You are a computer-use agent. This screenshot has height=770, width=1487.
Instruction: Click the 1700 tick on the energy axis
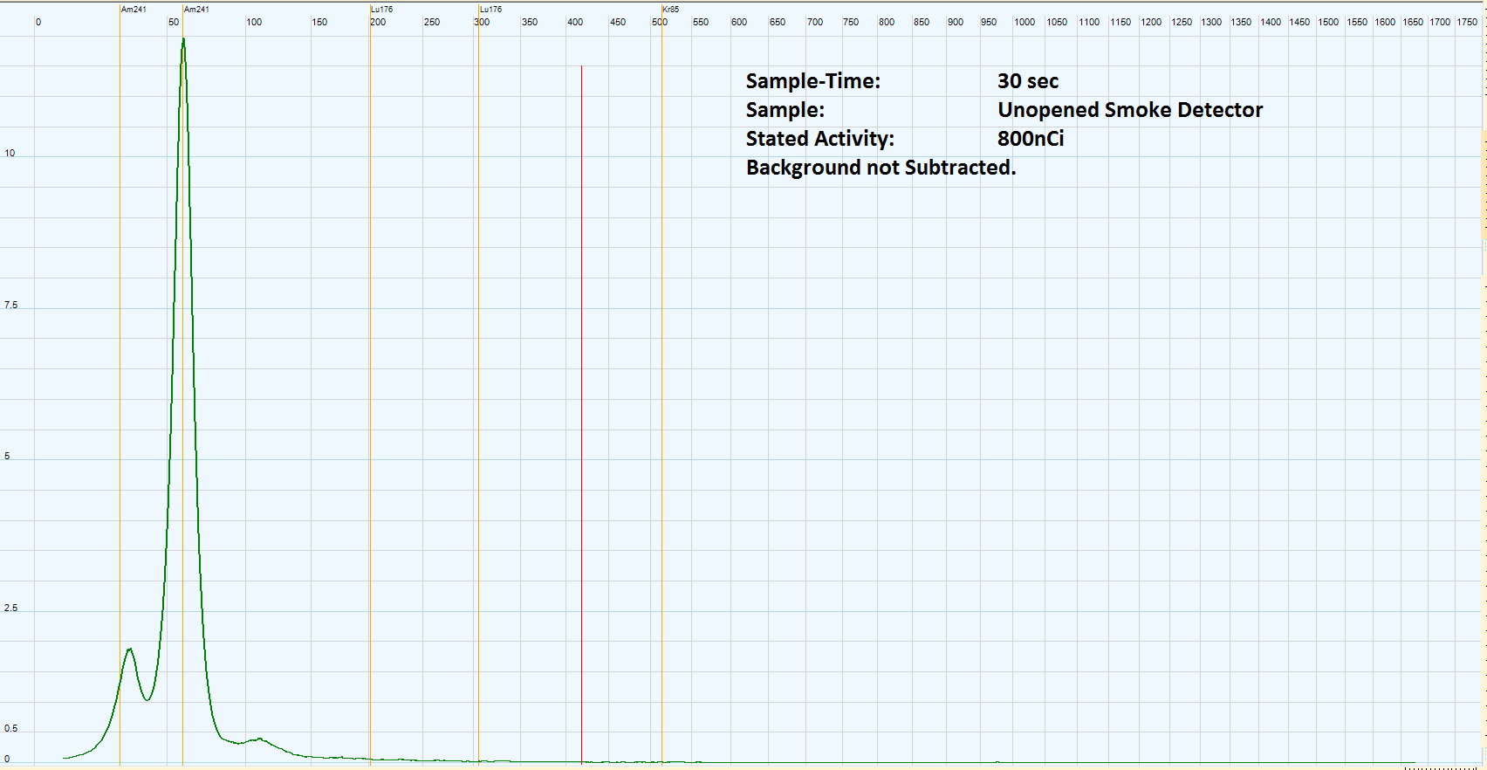click(1440, 22)
